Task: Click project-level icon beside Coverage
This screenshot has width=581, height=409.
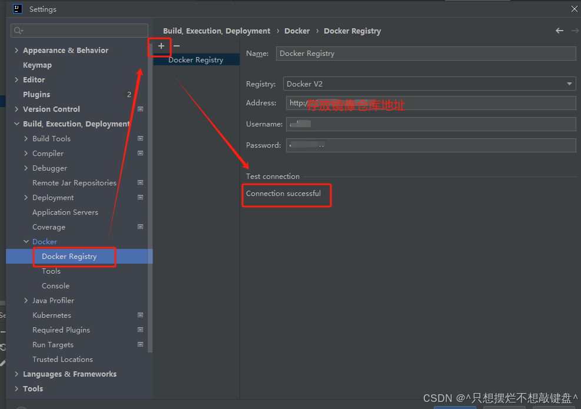Action: (x=141, y=227)
